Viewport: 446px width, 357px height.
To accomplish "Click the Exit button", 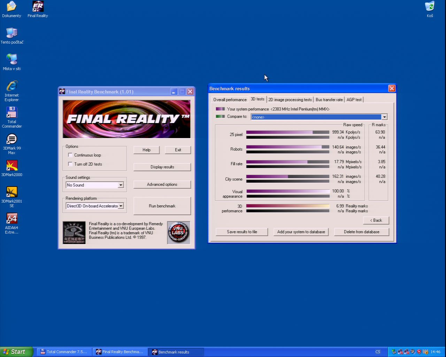I will click(178, 150).
